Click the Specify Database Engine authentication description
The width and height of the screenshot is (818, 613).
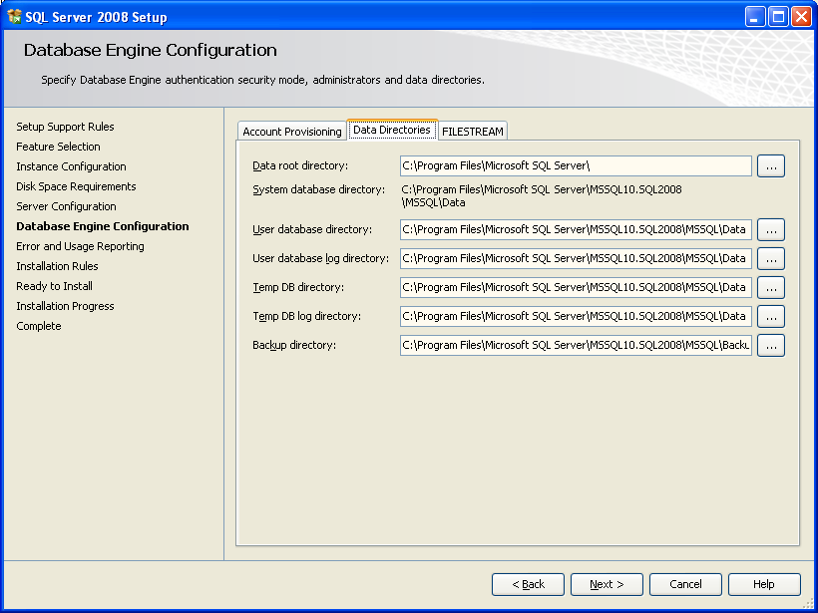click(x=263, y=81)
